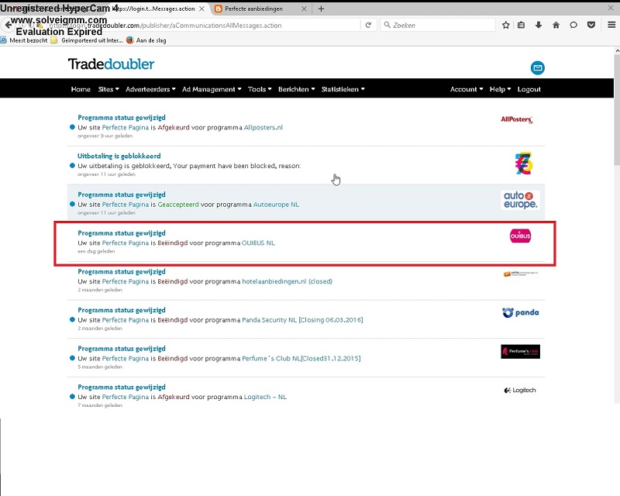This screenshot has width=620, height=496.
Task: Switch to the Perfecte aanbiedingen tab
Action: [256, 9]
